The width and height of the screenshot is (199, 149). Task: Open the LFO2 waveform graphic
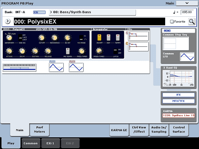(x=76, y=67)
